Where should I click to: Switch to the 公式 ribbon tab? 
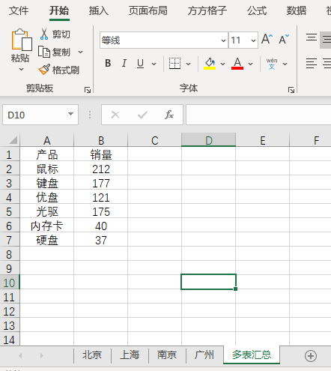tap(257, 10)
